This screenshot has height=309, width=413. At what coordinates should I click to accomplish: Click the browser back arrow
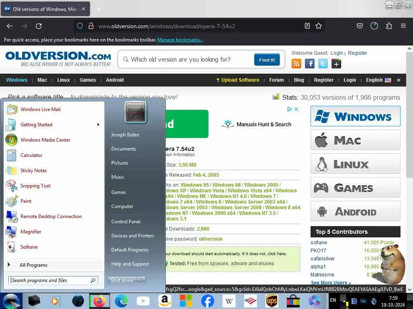point(10,26)
